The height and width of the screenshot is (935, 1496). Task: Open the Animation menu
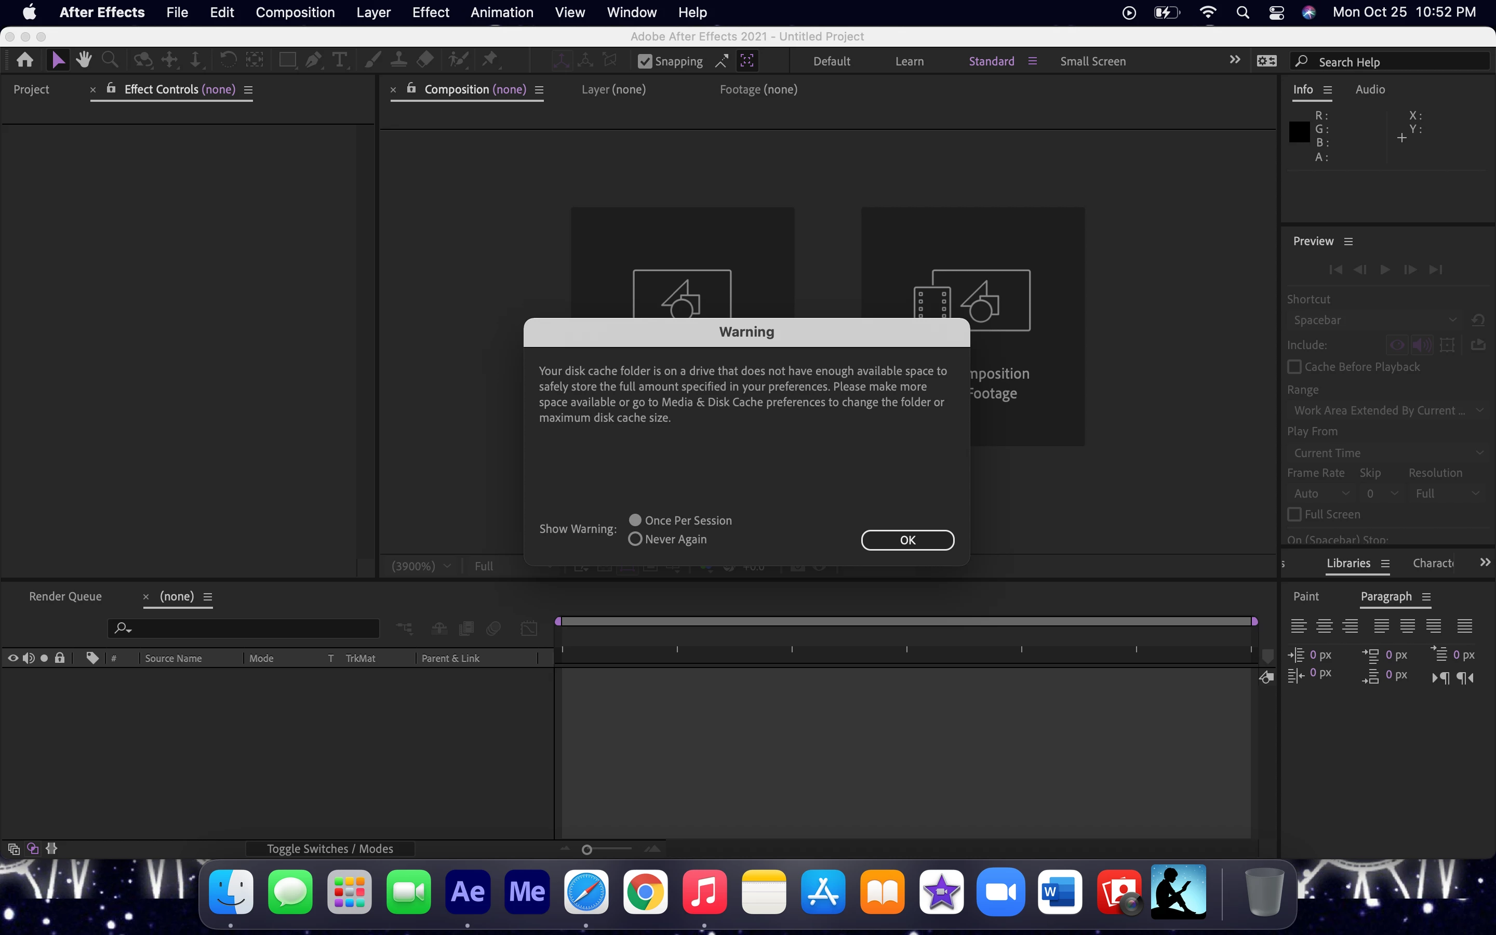click(501, 12)
